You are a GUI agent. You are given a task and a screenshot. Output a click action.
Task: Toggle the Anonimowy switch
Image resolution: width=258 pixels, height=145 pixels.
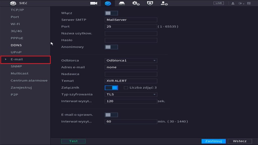point(111,47)
